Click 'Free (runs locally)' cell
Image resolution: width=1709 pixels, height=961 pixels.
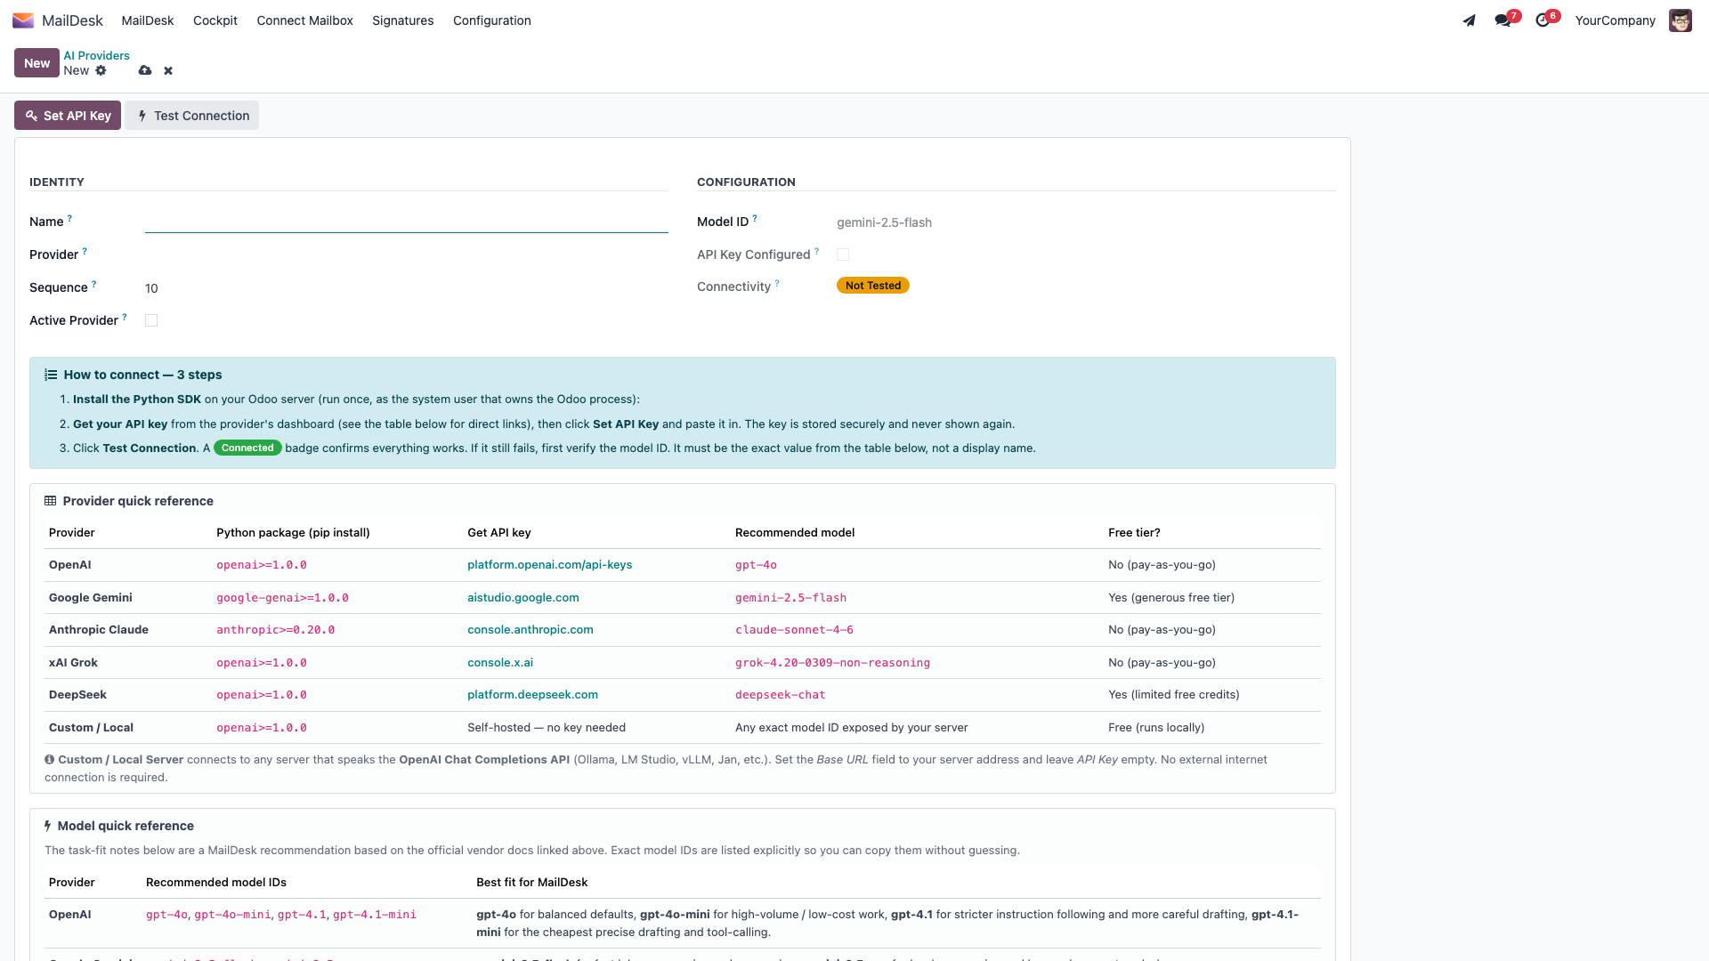click(x=1156, y=728)
